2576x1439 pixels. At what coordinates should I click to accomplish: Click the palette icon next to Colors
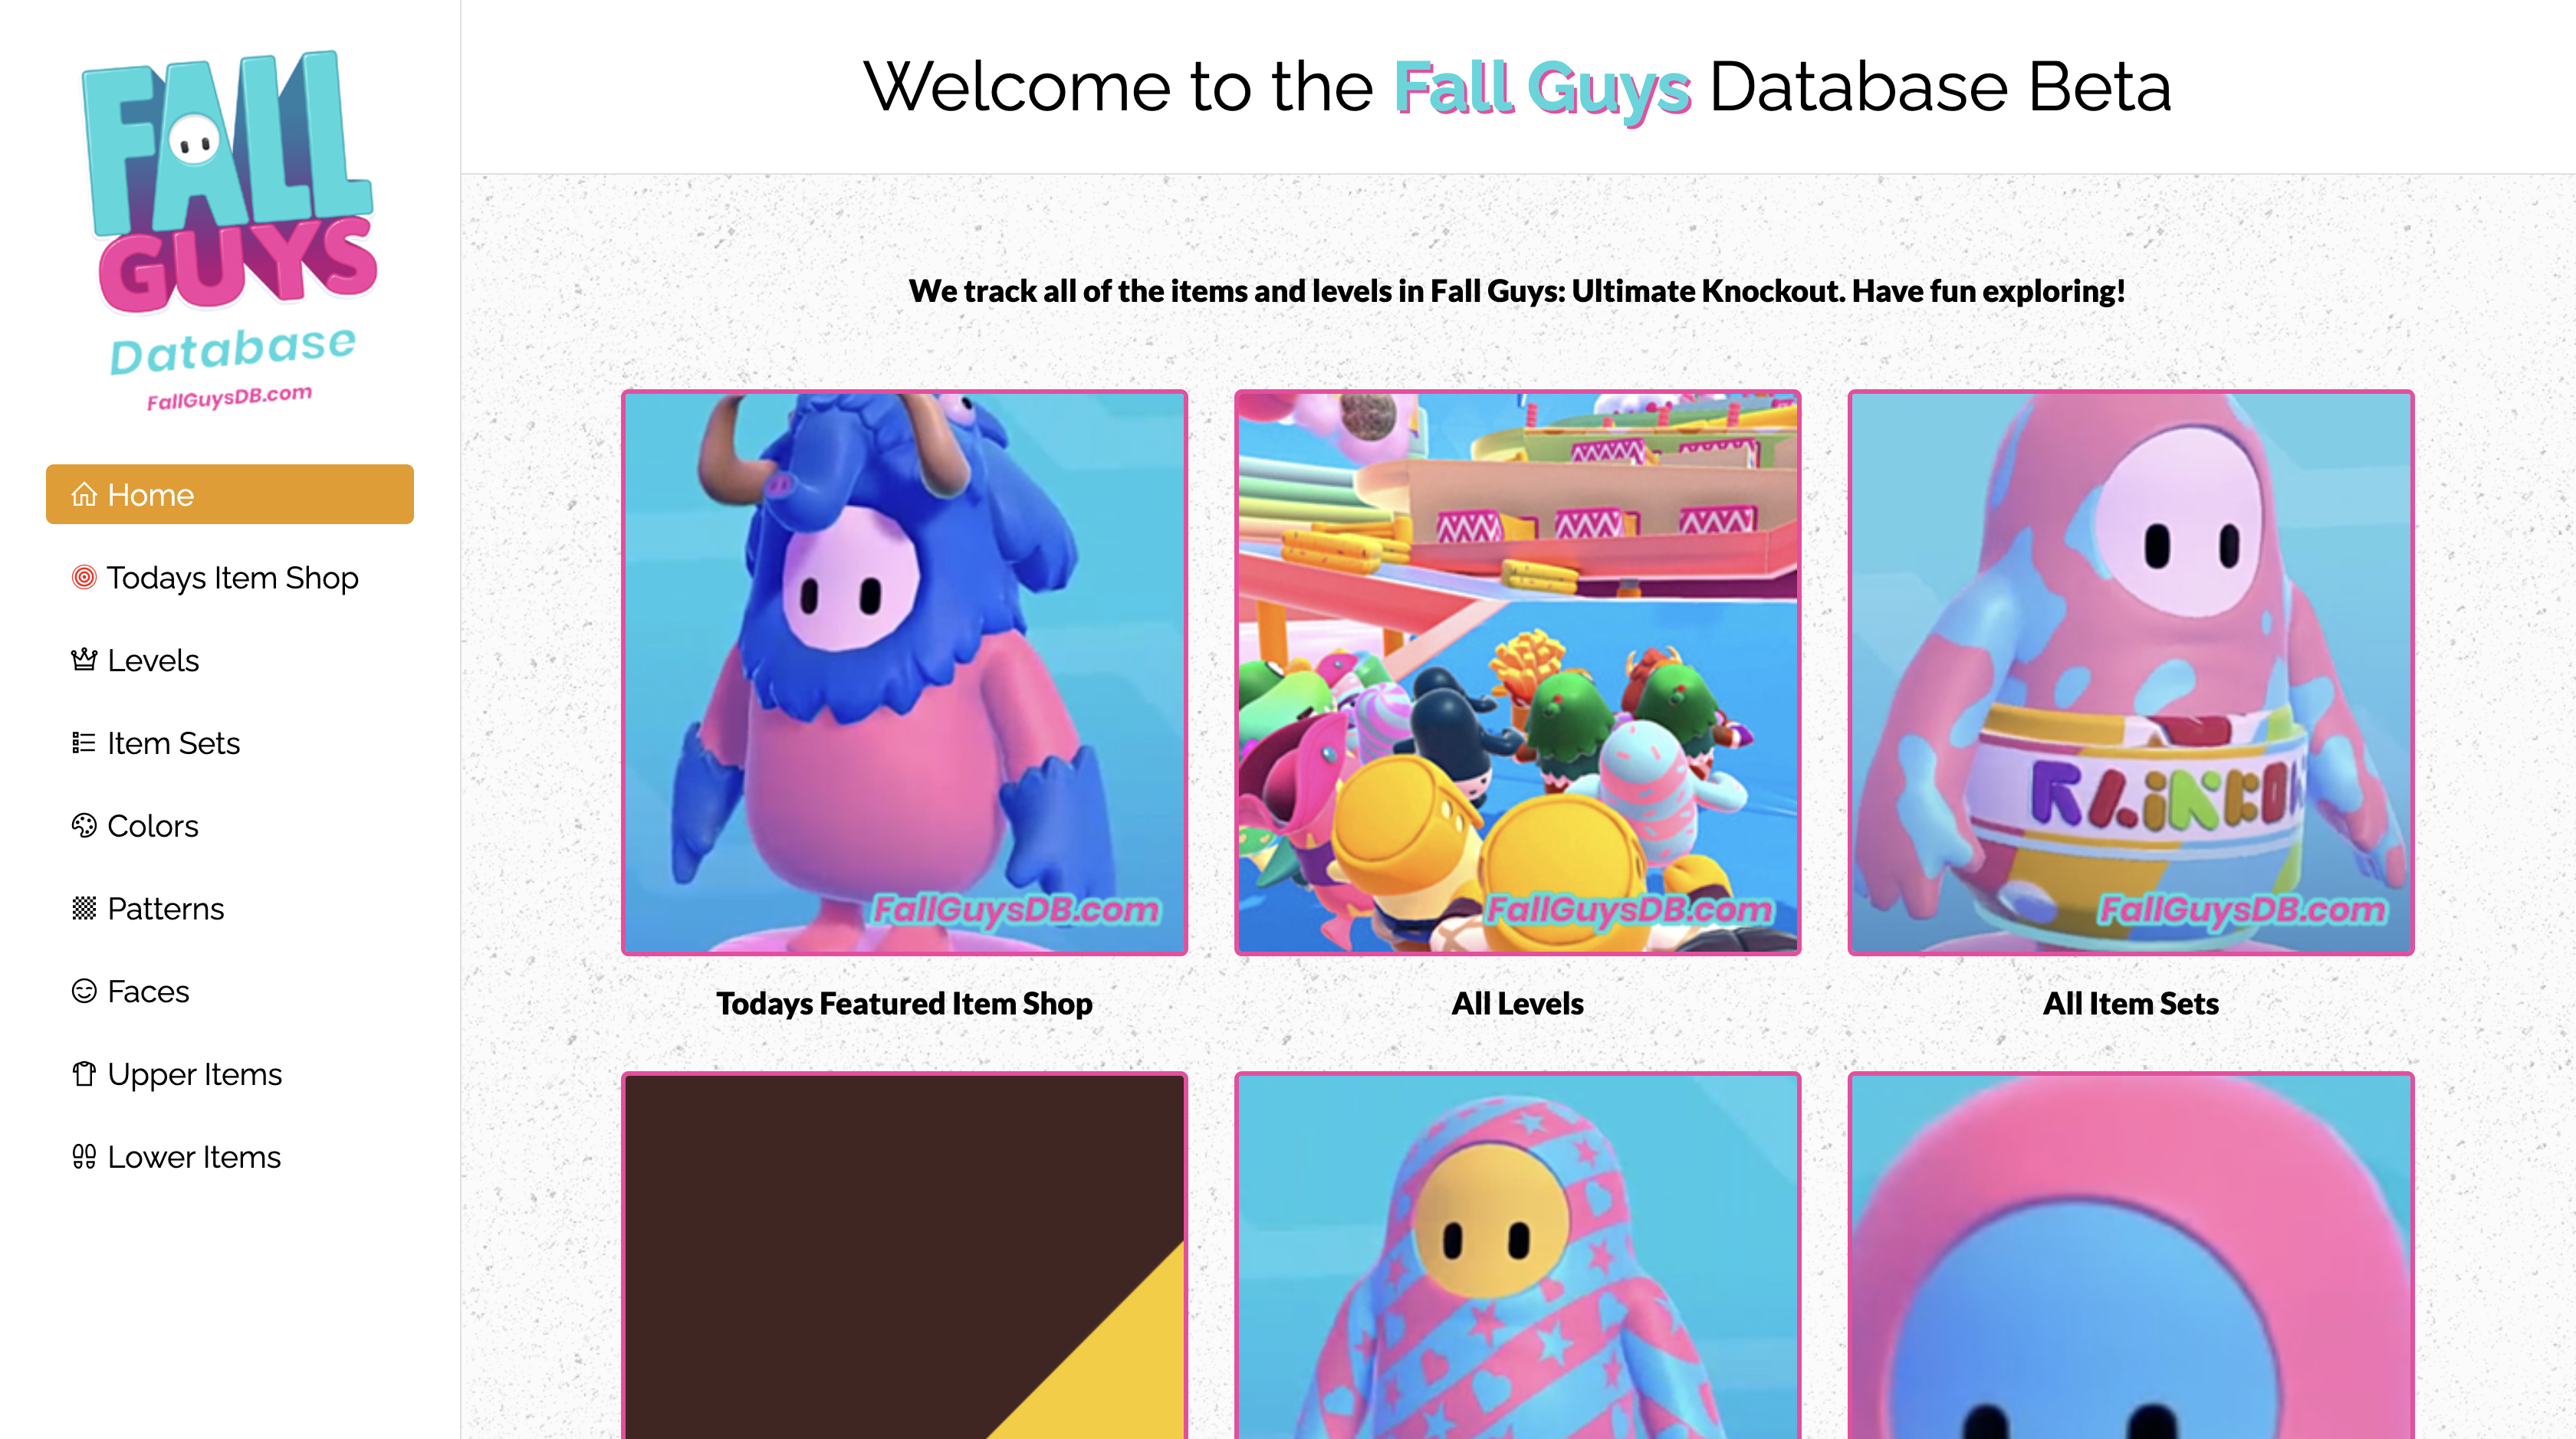pyautogui.click(x=84, y=825)
